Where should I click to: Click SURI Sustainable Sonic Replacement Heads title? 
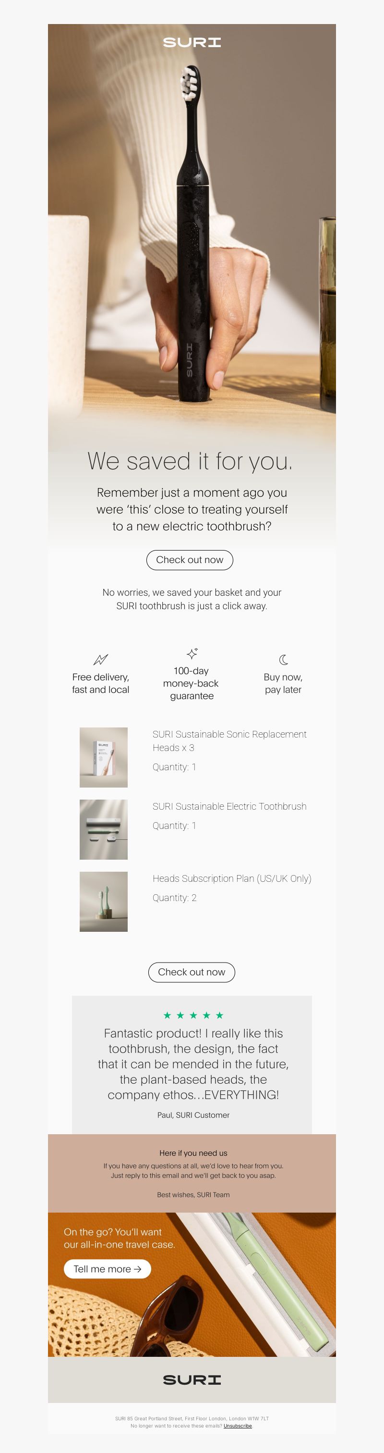click(x=229, y=741)
